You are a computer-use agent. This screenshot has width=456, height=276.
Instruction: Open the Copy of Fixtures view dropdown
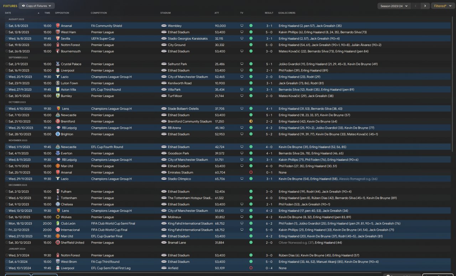[37, 6]
